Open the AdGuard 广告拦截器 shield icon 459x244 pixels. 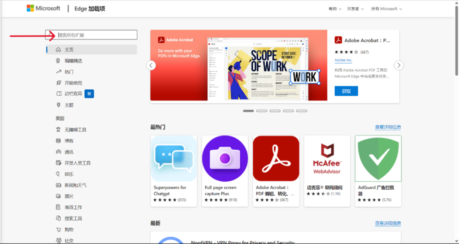coord(378,158)
